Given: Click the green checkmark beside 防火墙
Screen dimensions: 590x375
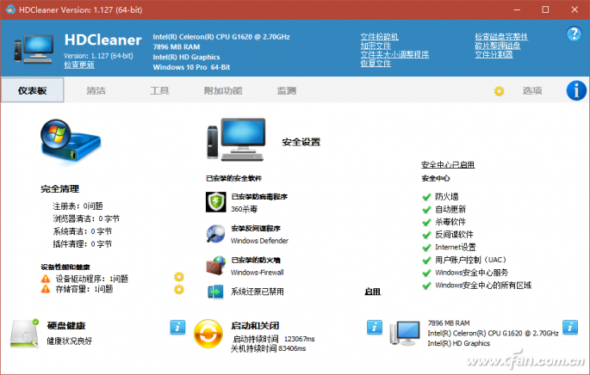Looking at the screenshot, I should pos(426,197).
